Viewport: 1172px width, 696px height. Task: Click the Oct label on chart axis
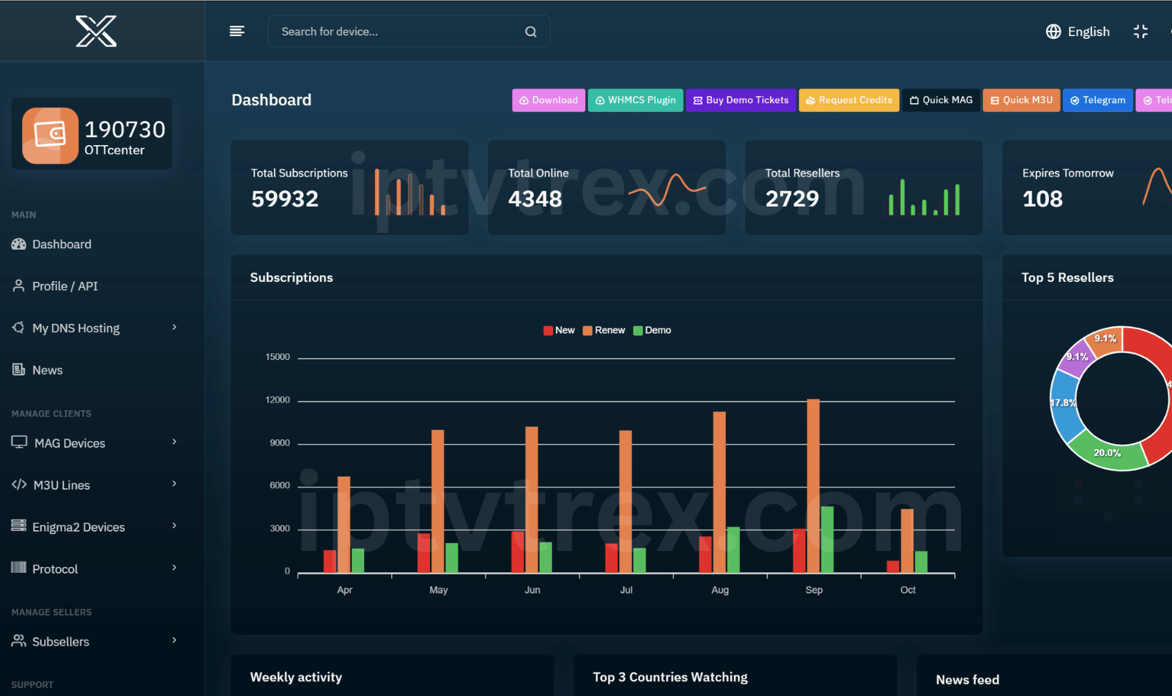908,590
